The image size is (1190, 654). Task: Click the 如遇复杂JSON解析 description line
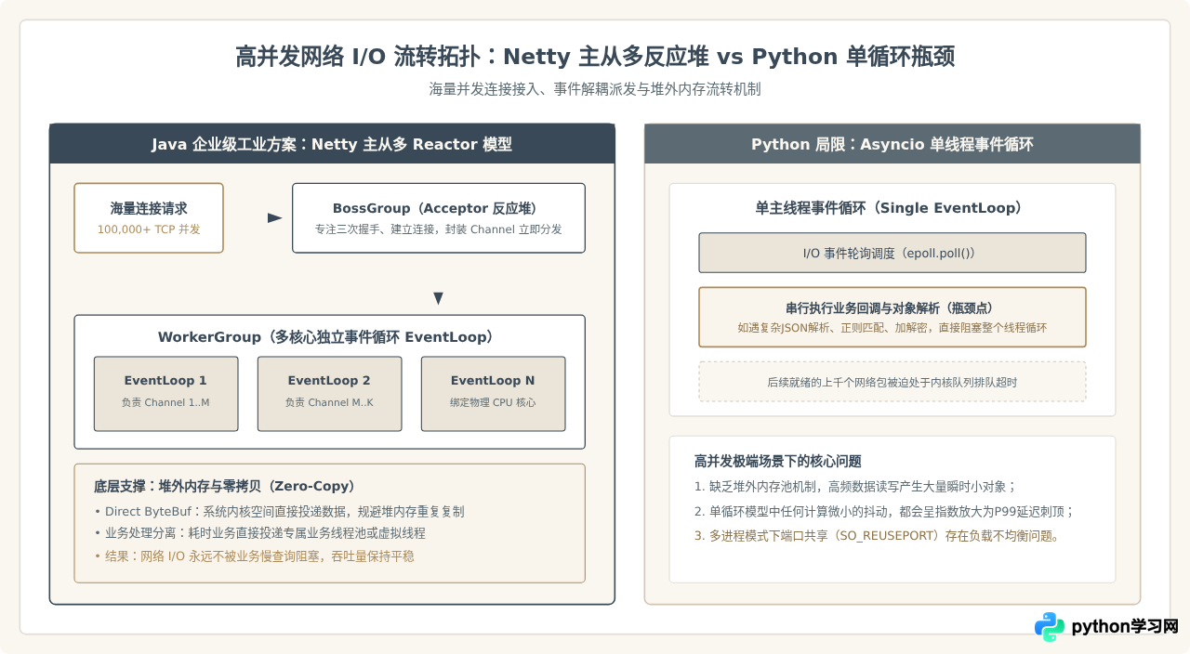[x=892, y=328]
